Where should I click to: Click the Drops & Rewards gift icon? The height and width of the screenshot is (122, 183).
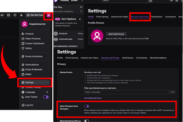[x=23, y=70]
